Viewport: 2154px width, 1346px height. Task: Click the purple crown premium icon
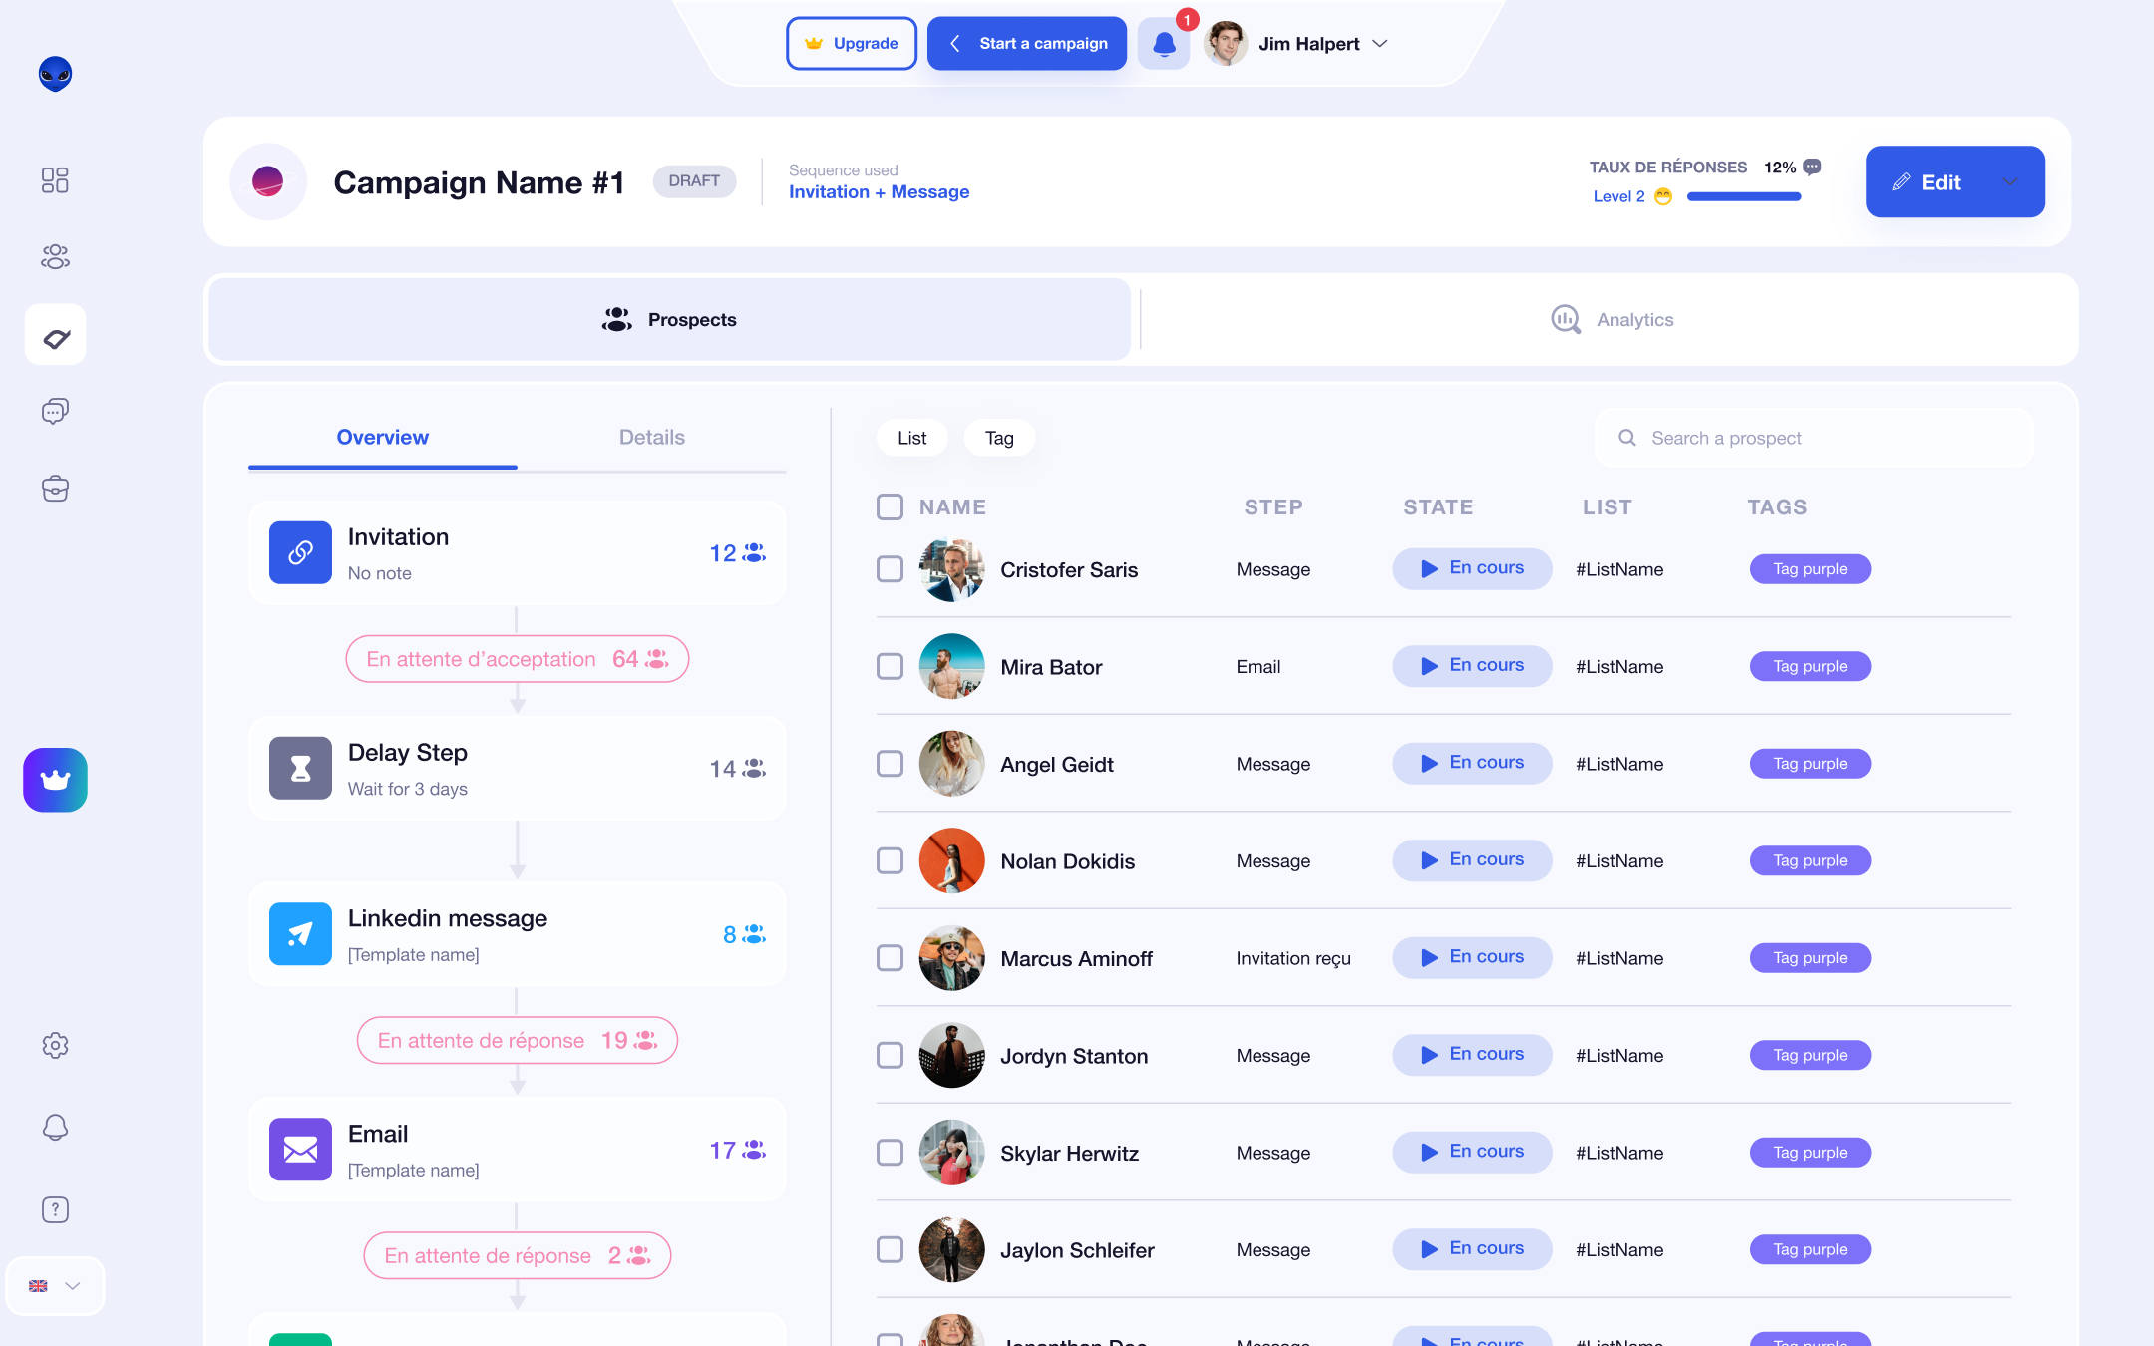(55, 780)
